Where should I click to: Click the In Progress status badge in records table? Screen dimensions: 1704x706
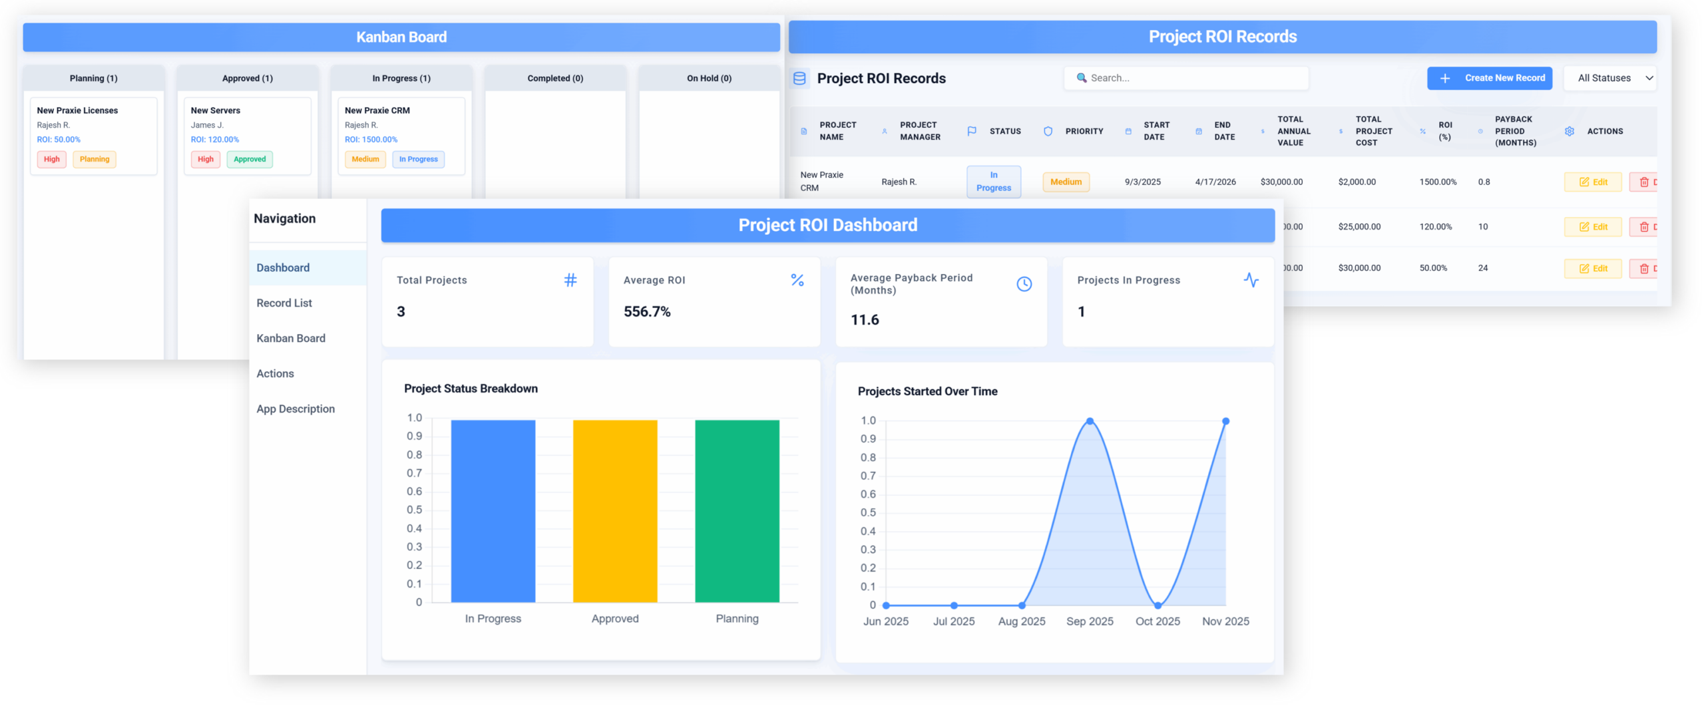(994, 182)
